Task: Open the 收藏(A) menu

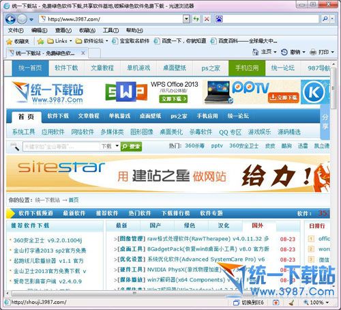Action: coord(87,30)
